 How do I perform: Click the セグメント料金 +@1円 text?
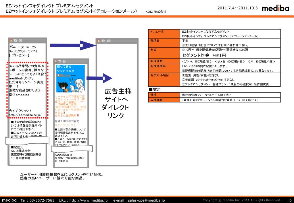point(204,55)
